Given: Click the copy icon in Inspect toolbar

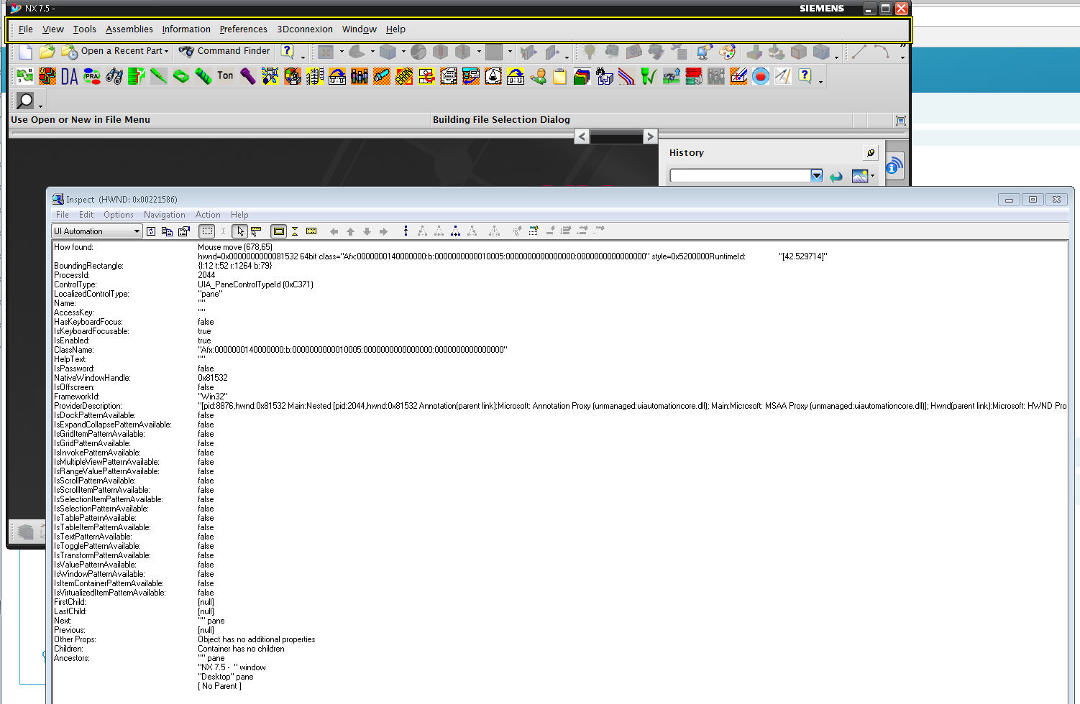Looking at the screenshot, I should coord(168,231).
